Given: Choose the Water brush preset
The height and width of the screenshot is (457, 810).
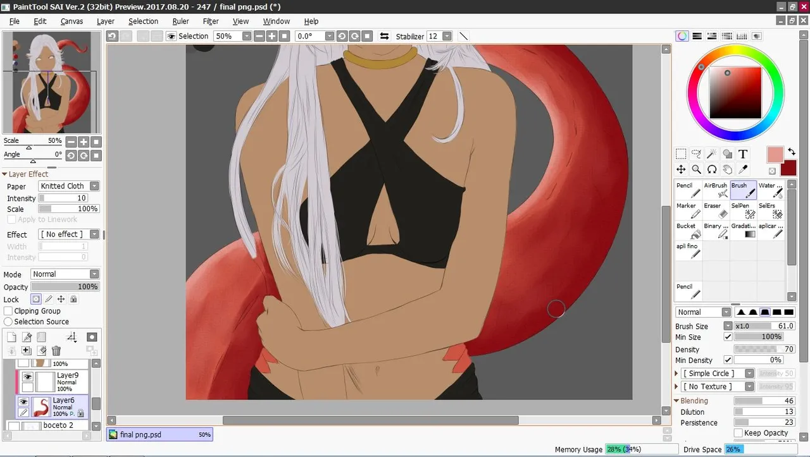Looking at the screenshot, I should click(770, 190).
